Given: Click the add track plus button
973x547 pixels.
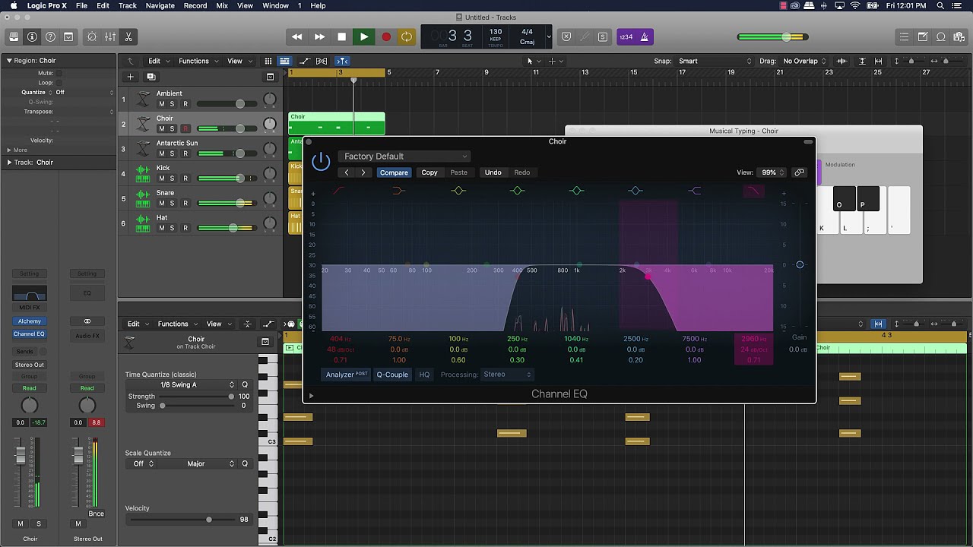Looking at the screenshot, I should [x=130, y=77].
